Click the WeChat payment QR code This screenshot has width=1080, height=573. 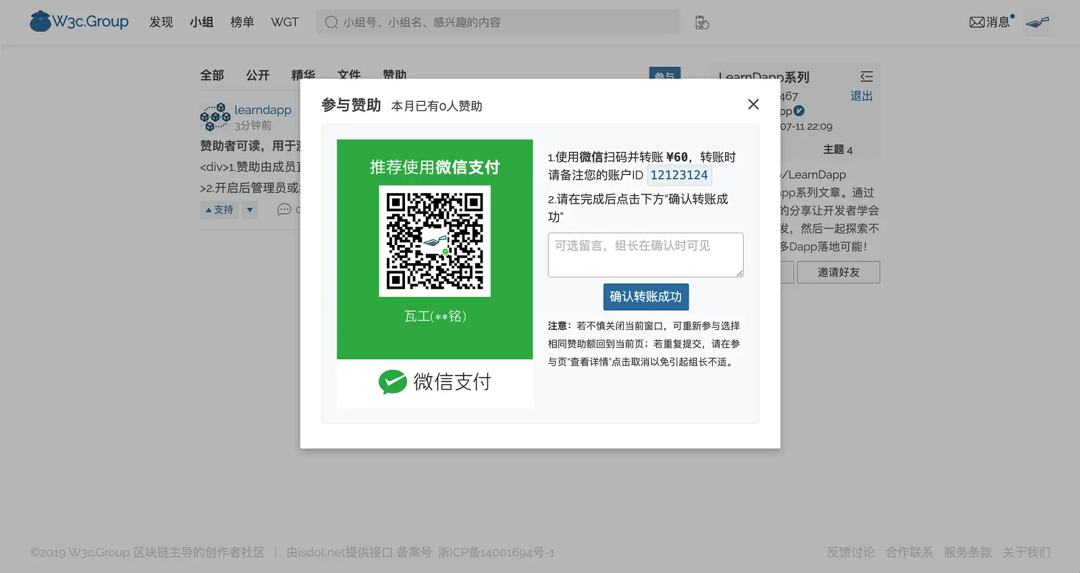[x=435, y=241]
